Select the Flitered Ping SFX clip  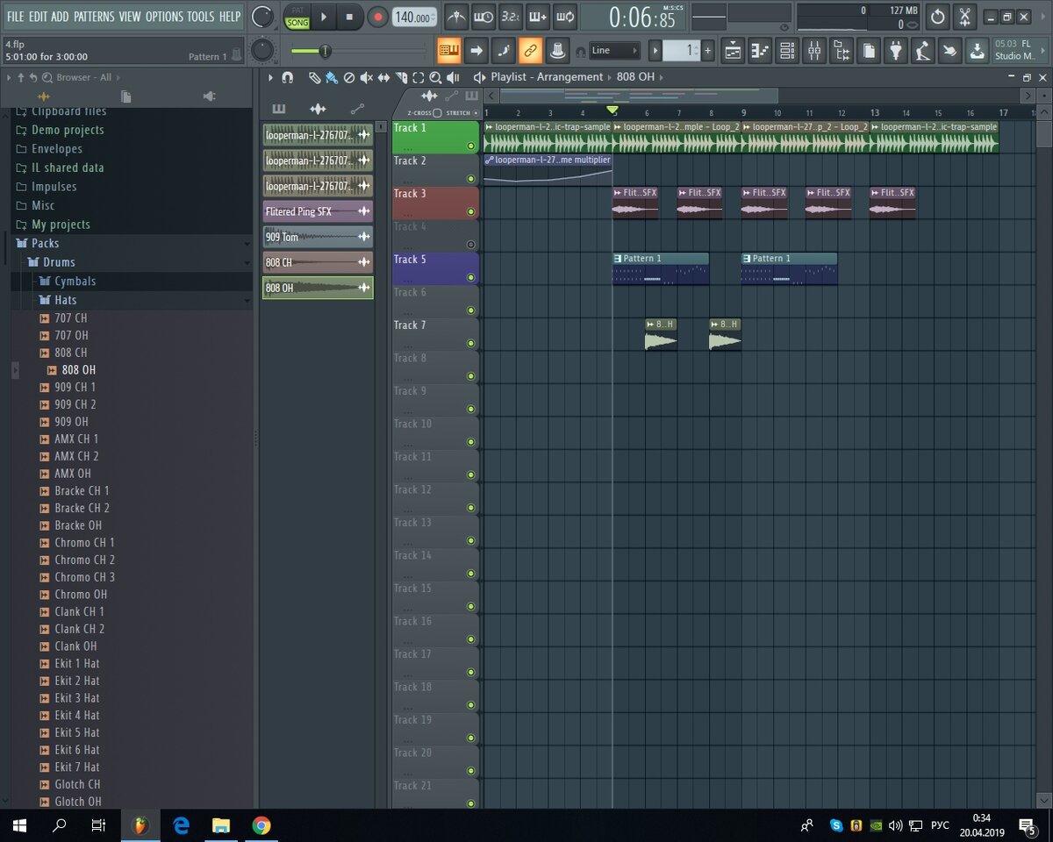click(x=318, y=211)
